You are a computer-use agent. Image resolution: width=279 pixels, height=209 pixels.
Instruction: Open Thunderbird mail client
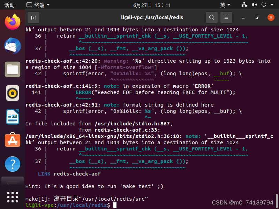(12, 46)
